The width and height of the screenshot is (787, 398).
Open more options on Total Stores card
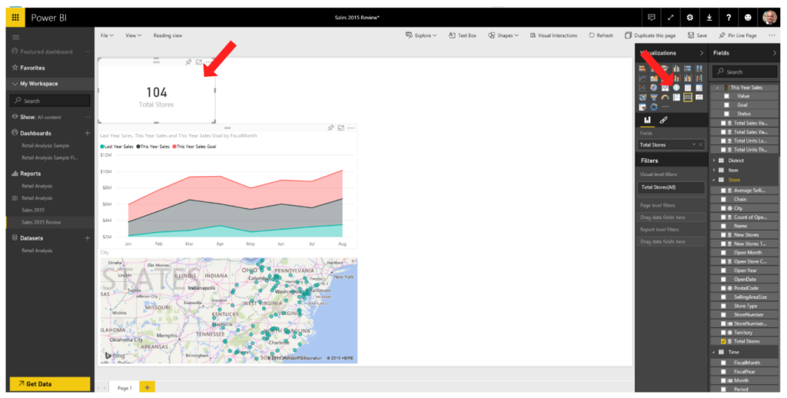pos(209,62)
